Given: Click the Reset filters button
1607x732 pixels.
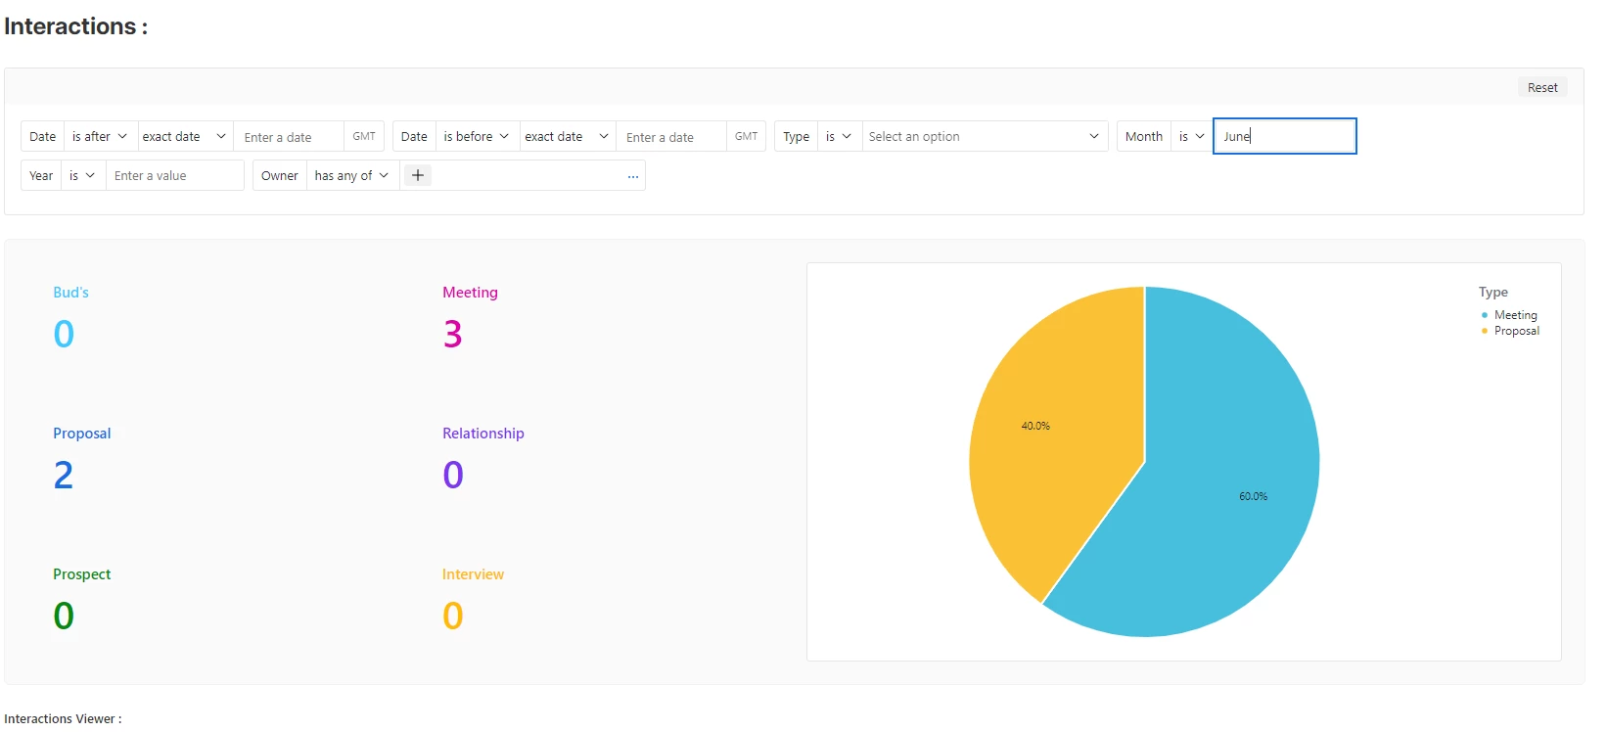Looking at the screenshot, I should (x=1542, y=87).
